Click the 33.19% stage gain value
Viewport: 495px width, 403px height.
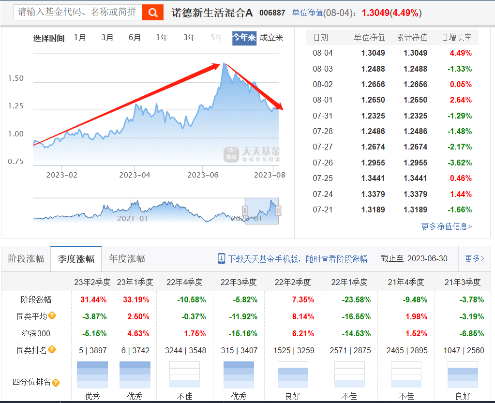pyautogui.click(x=136, y=299)
